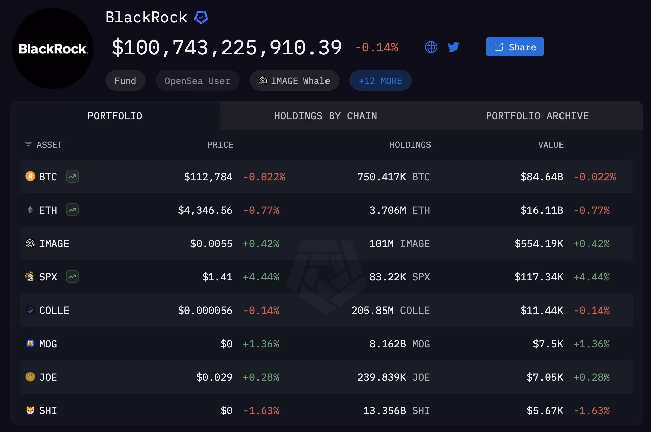Click the JOE token icon

point(30,377)
